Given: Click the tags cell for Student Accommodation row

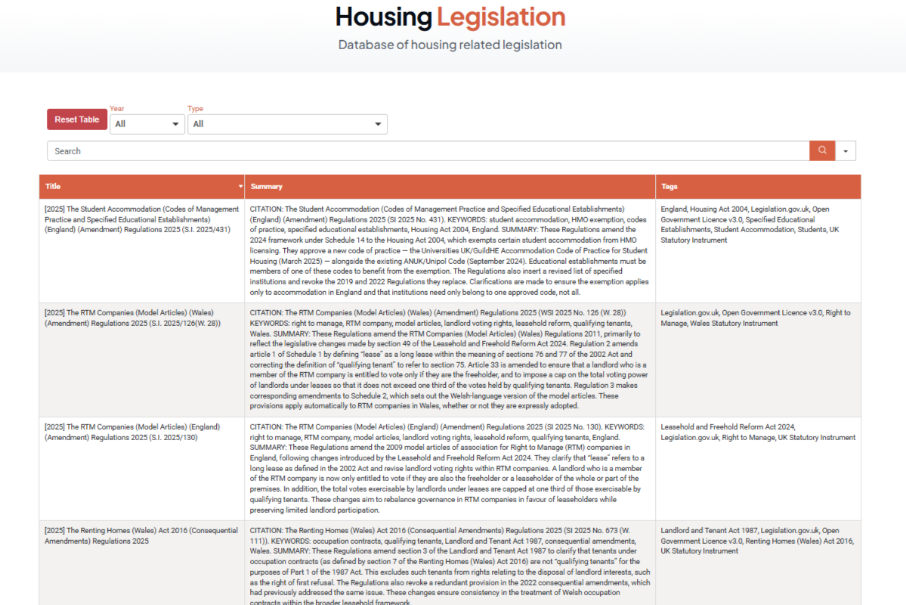Looking at the screenshot, I should click(757, 225).
